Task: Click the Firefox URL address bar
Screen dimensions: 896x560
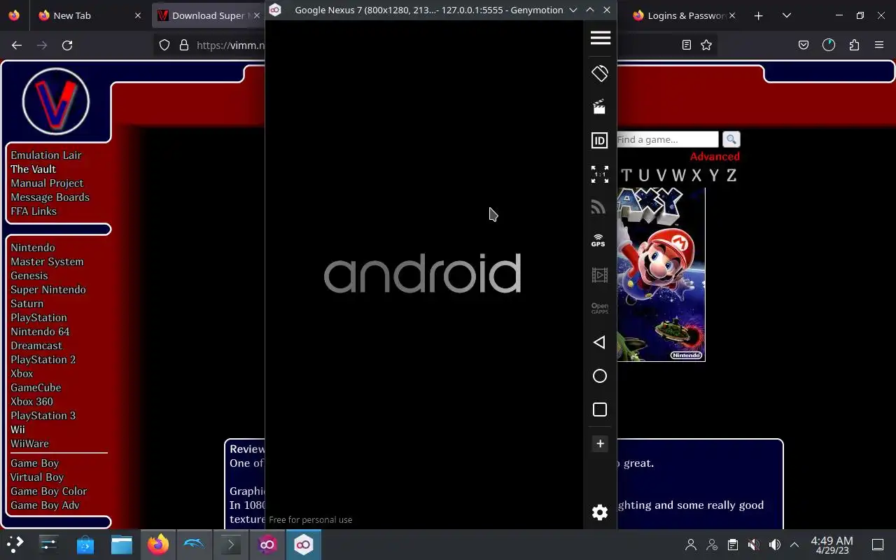Action: click(x=231, y=45)
